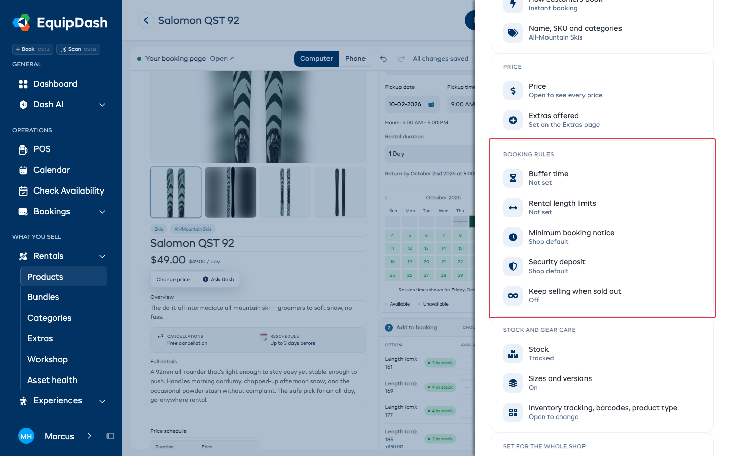Select the second ski thumbnail image
730x456 pixels.
(x=231, y=193)
